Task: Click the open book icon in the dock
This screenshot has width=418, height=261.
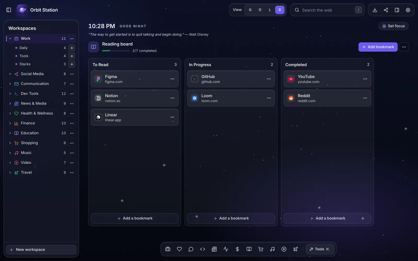Action: tap(249, 249)
